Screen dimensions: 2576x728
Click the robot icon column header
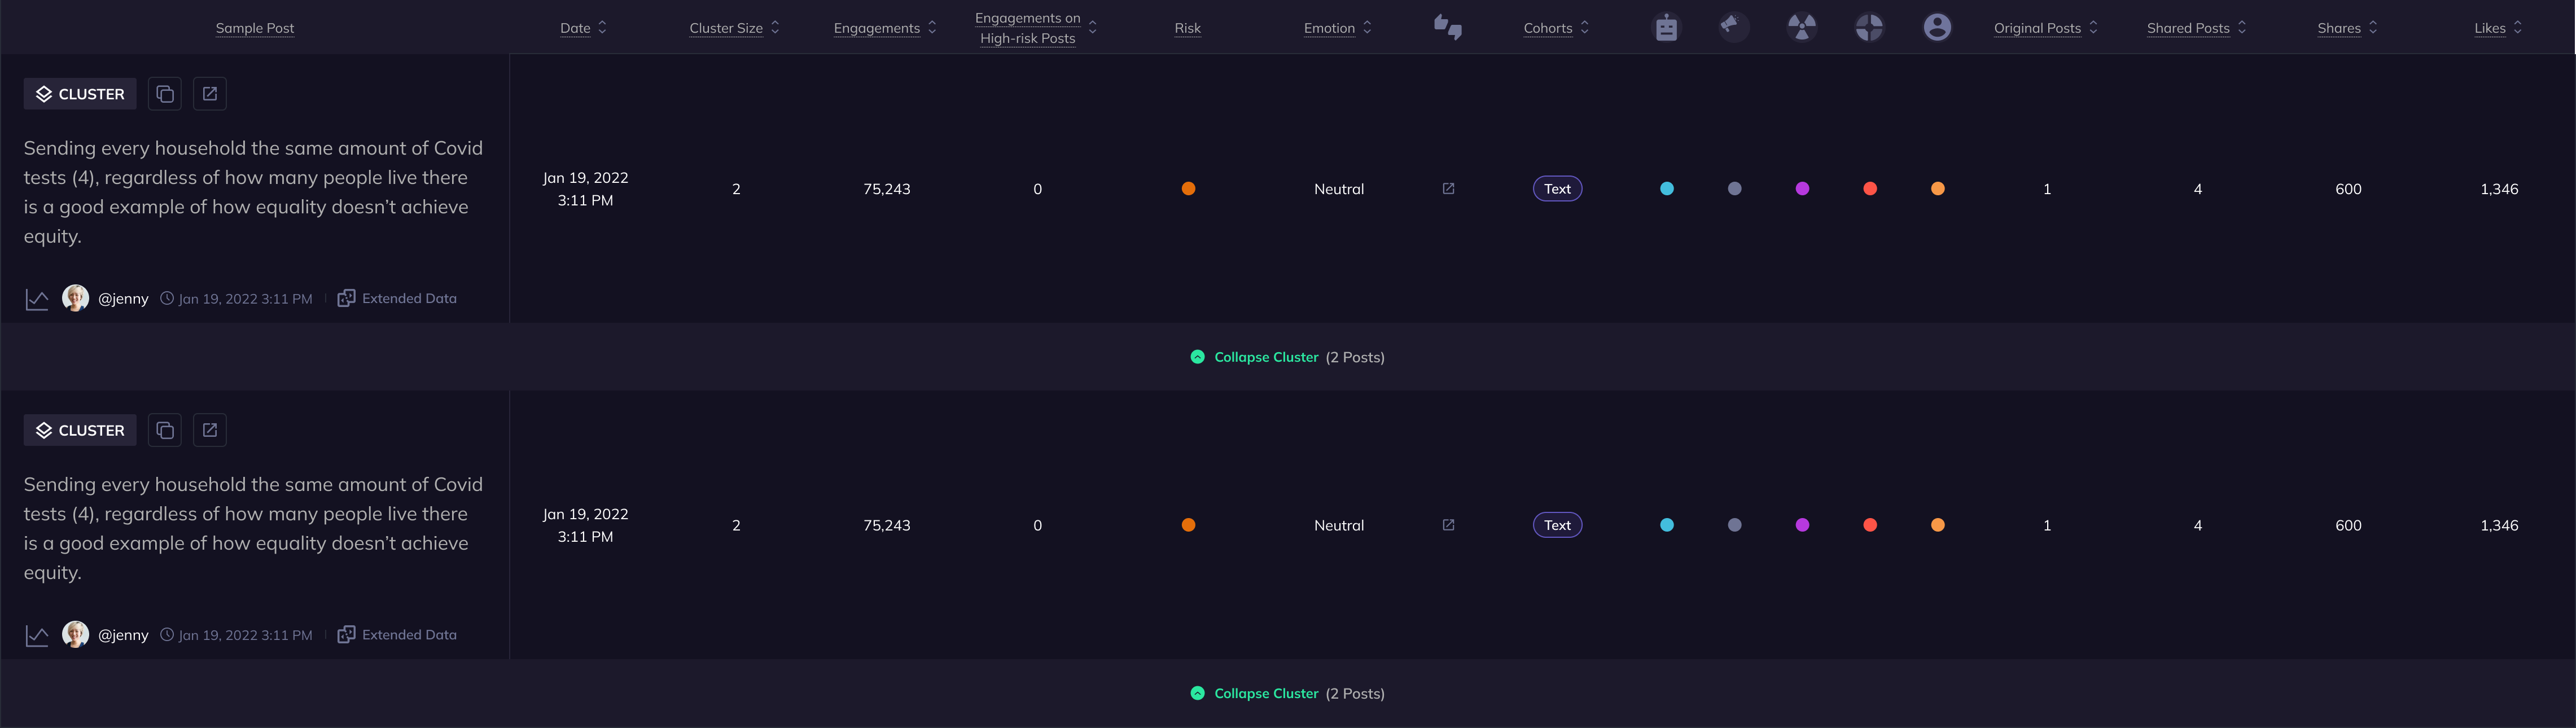[1666, 28]
